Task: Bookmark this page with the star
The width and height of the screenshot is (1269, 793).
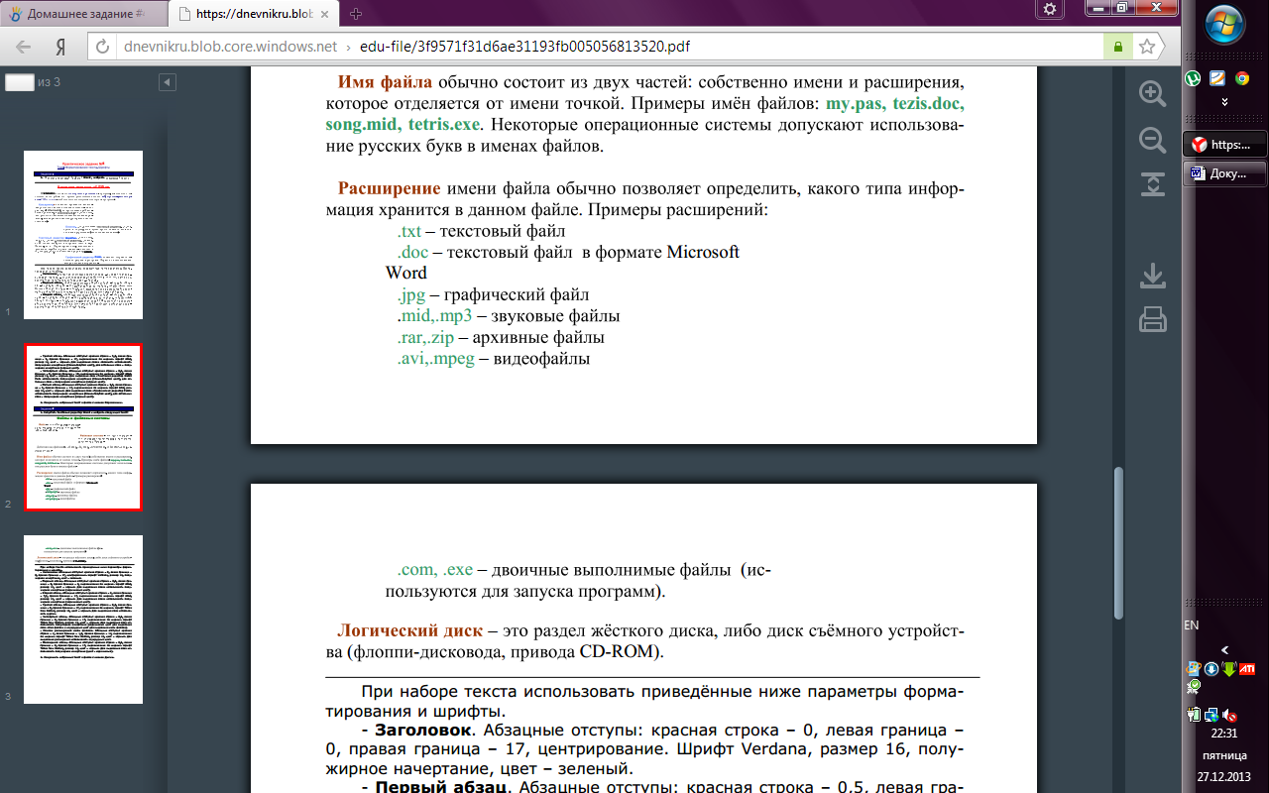Action: 1146,47
